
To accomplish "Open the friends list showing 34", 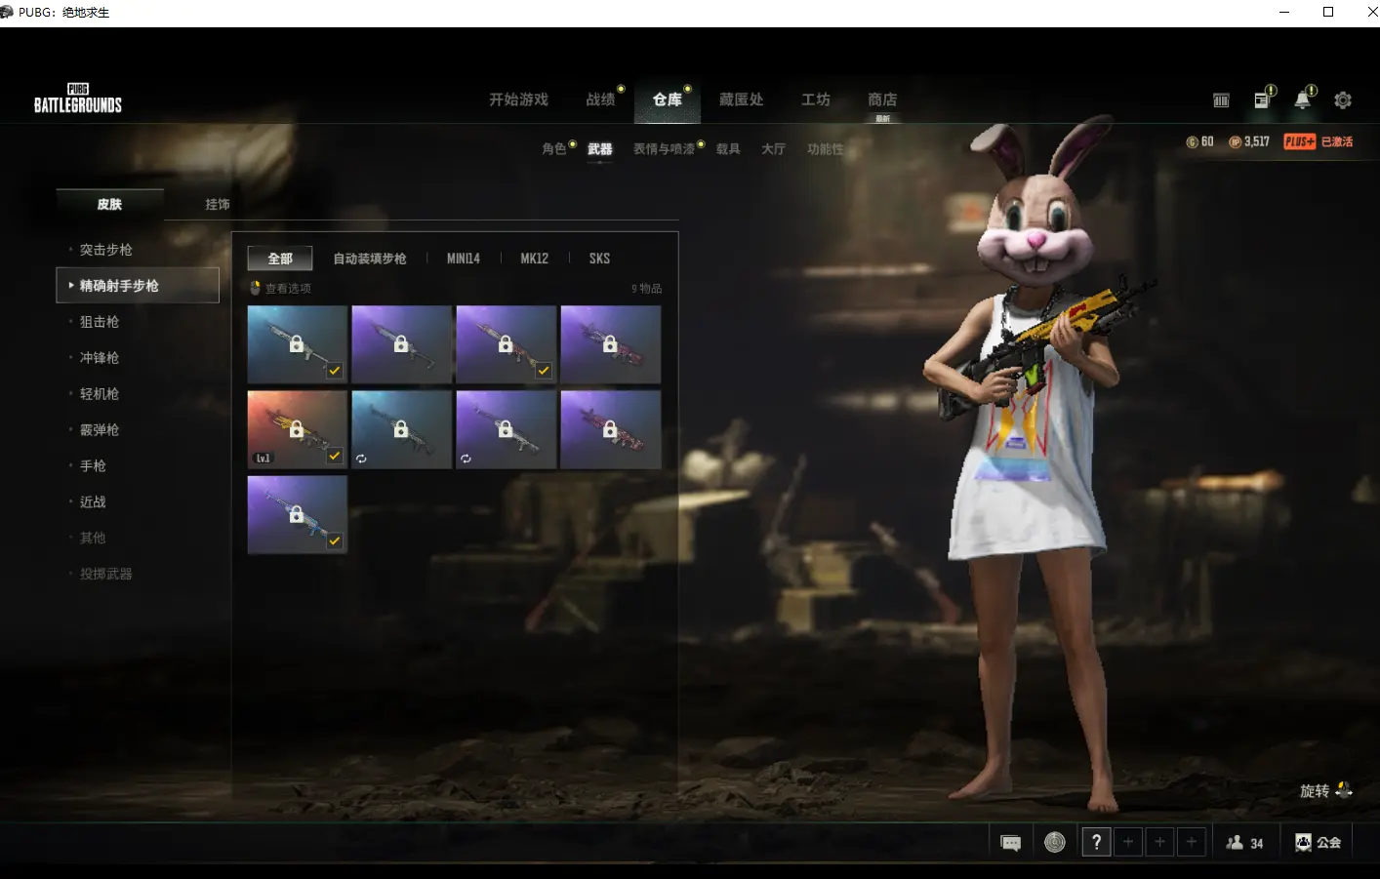I will coord(1245,843).
